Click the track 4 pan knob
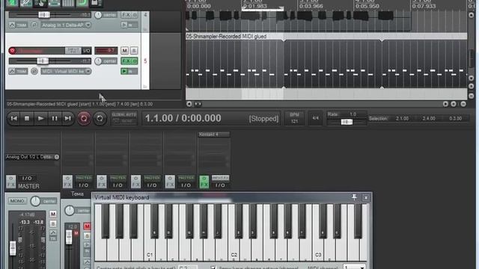Viewport: 479px width, 269px height. coord(98,15)
